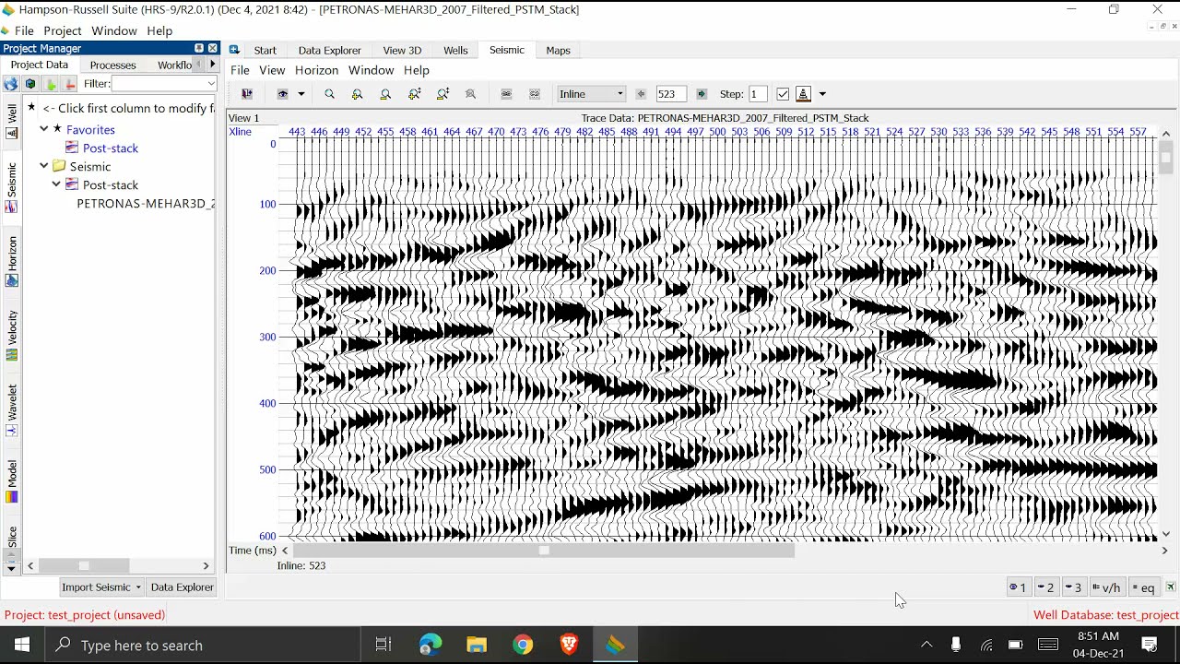
Task: Click the greyed-out reset zoom magnifier icon
Action: [470, 94]
